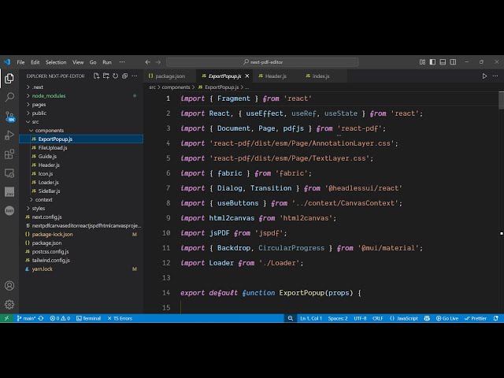Open the Selection menu
Image resolution: width=504 pixels, height=378 pixels.
click(x=56, y=62)
